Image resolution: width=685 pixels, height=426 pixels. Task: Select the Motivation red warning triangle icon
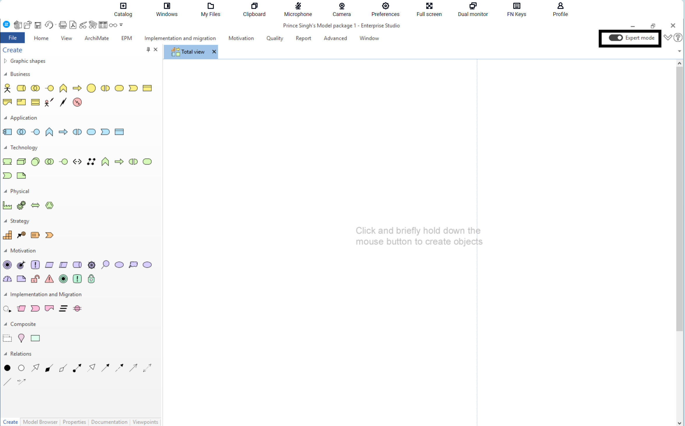pos(49,279)
